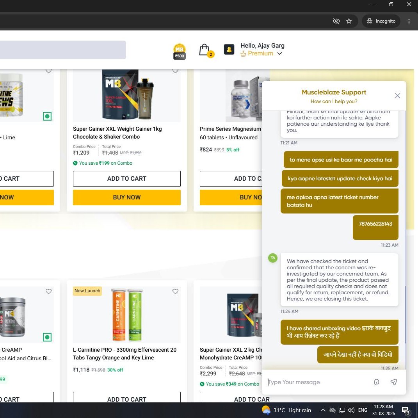Image resolution: width=418 pixels, height=418 pixels.
Task: Open the shopping bag cart icon
Action: click(x=206, y=50)
